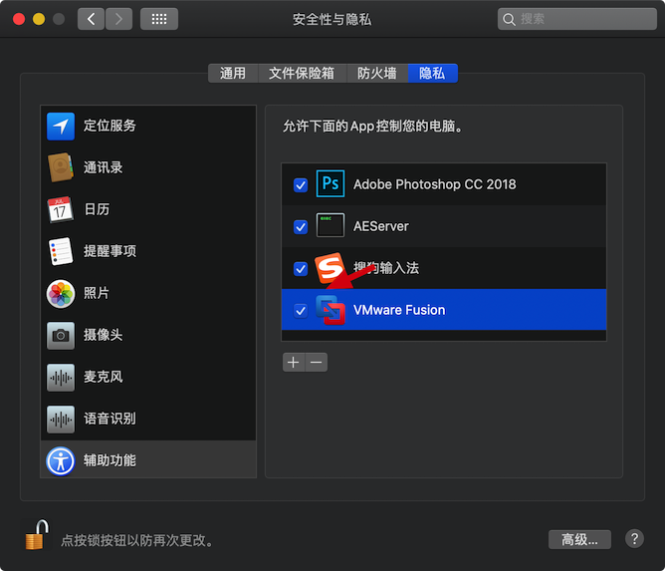
Task: Click the 搜索 search field
Action: point(576,19)
